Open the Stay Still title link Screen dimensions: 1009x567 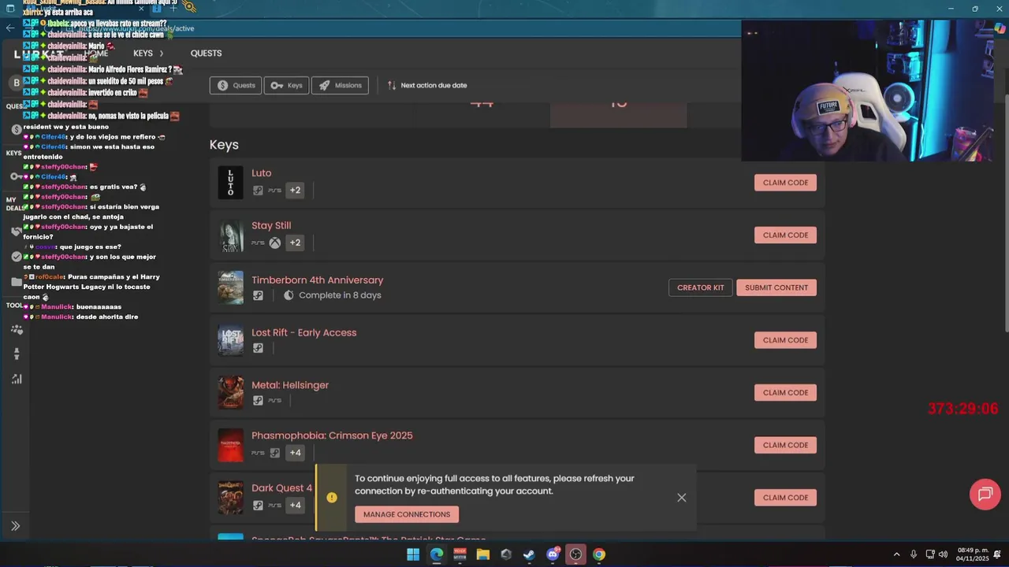pyautogui.click(x=271, y=225)
